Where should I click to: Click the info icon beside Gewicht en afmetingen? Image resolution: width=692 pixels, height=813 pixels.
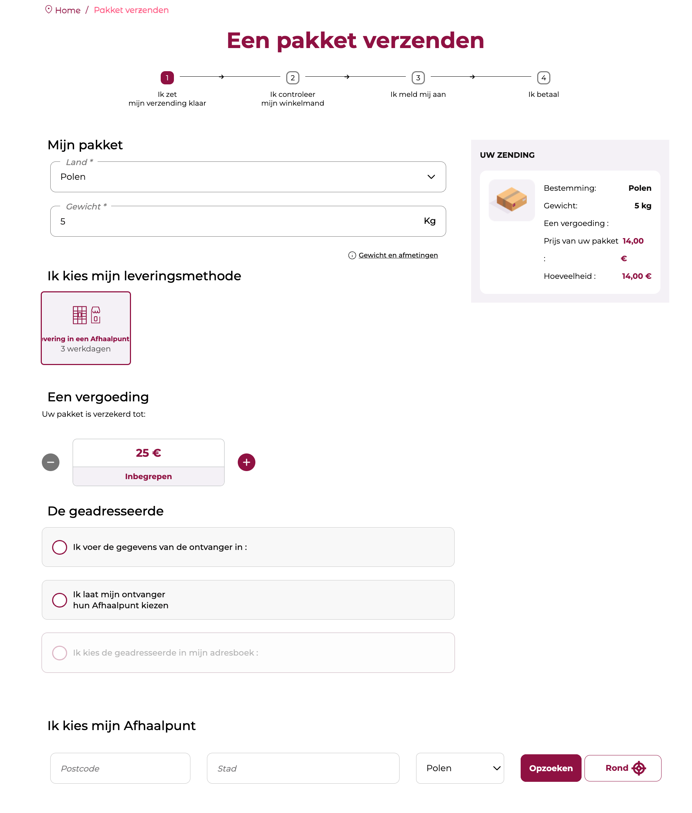(x=352, y=255)
